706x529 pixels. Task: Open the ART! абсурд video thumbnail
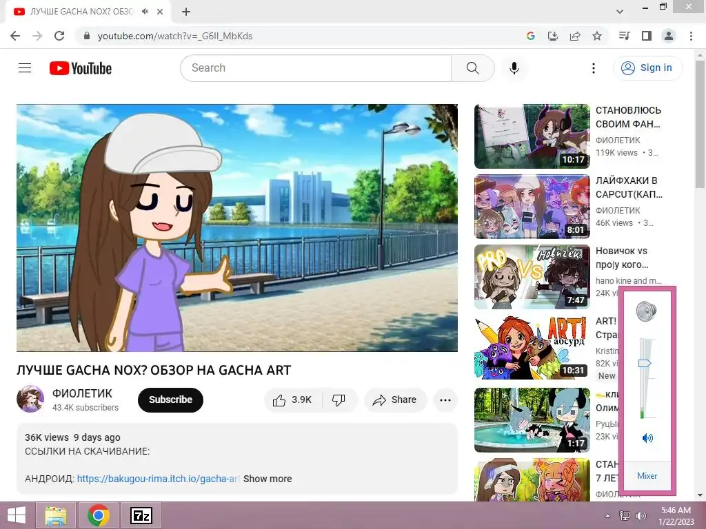(532, 347)
